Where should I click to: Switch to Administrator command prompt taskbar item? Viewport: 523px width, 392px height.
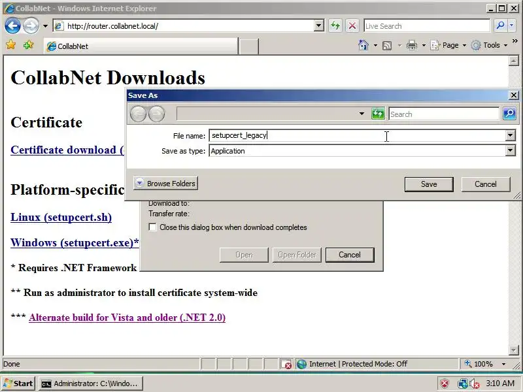[91, 384]
